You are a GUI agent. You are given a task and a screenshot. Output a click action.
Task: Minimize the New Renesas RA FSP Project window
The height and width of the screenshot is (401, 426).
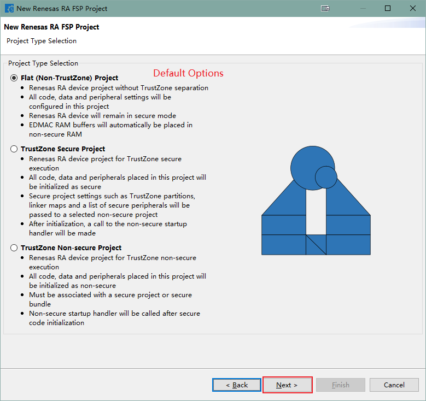click(x=363, y=8)
